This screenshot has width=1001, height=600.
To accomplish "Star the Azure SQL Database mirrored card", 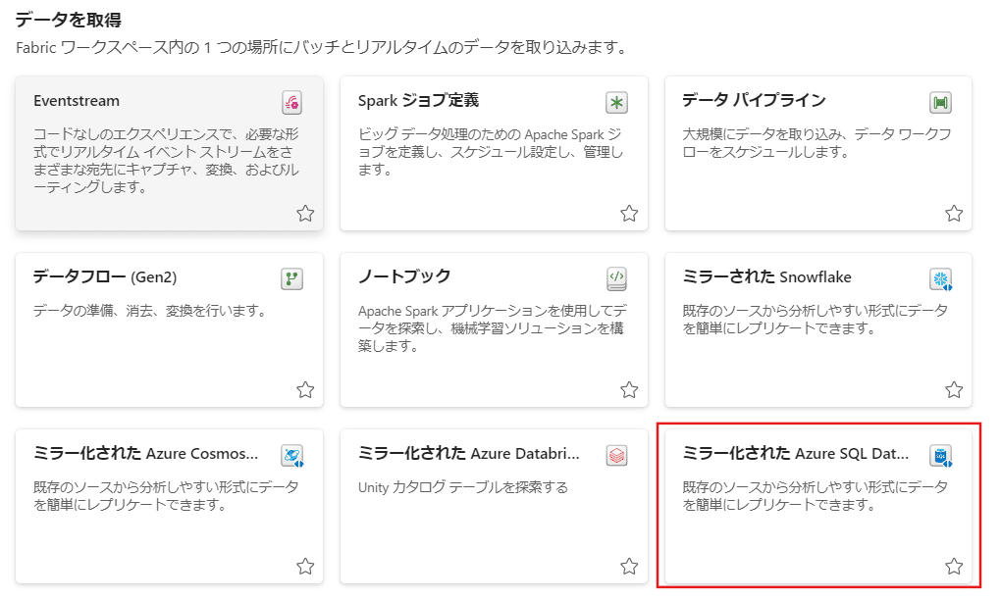I will pos(954,567).
